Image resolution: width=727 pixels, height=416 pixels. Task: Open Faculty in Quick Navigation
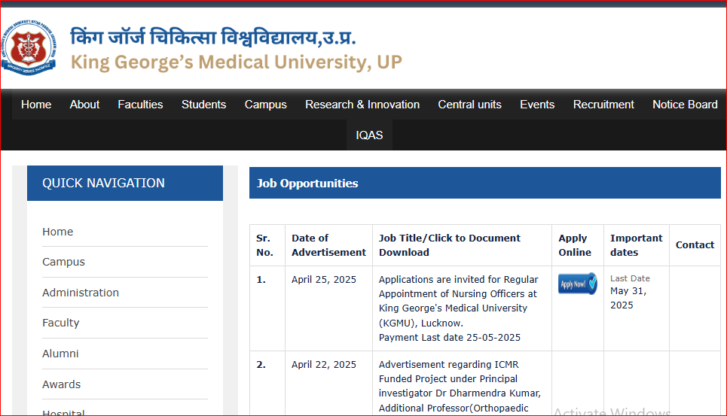coord(61,323)
